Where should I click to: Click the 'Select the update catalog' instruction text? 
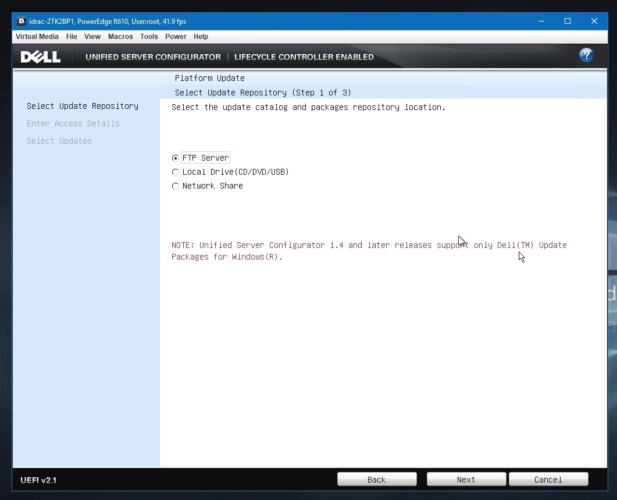pos(308,107)
